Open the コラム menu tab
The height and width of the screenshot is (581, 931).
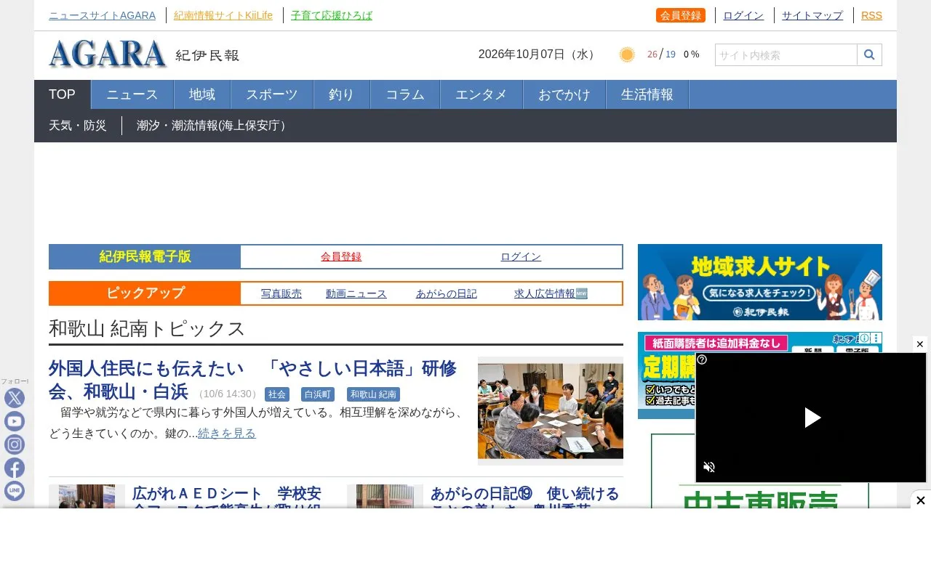point(405,94)
